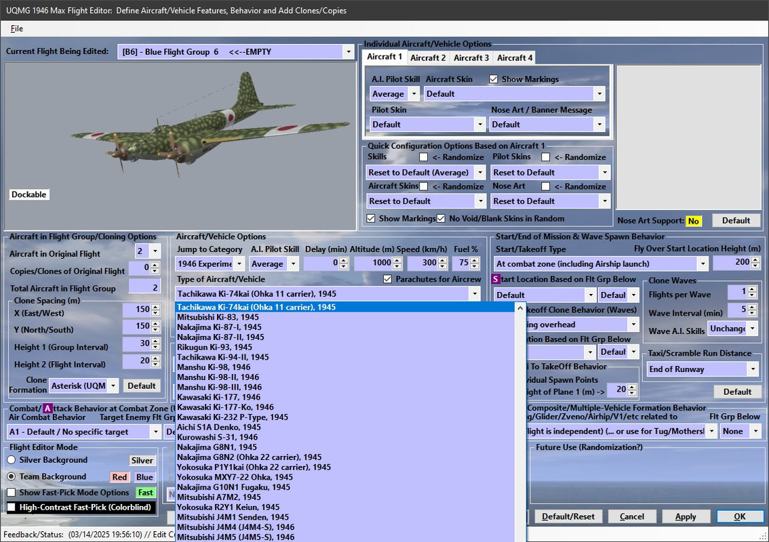Increase the Fuel % stepper value
This screenshot has width=769, height=542.
click(474, 260)
